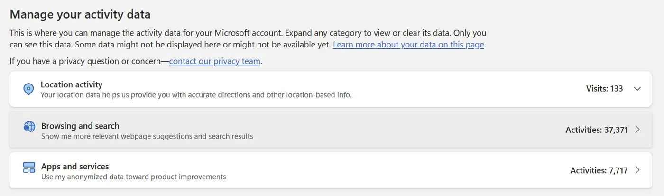
Task: Click the "Activities: 37,371" count
Action: (x=597, y=130)
